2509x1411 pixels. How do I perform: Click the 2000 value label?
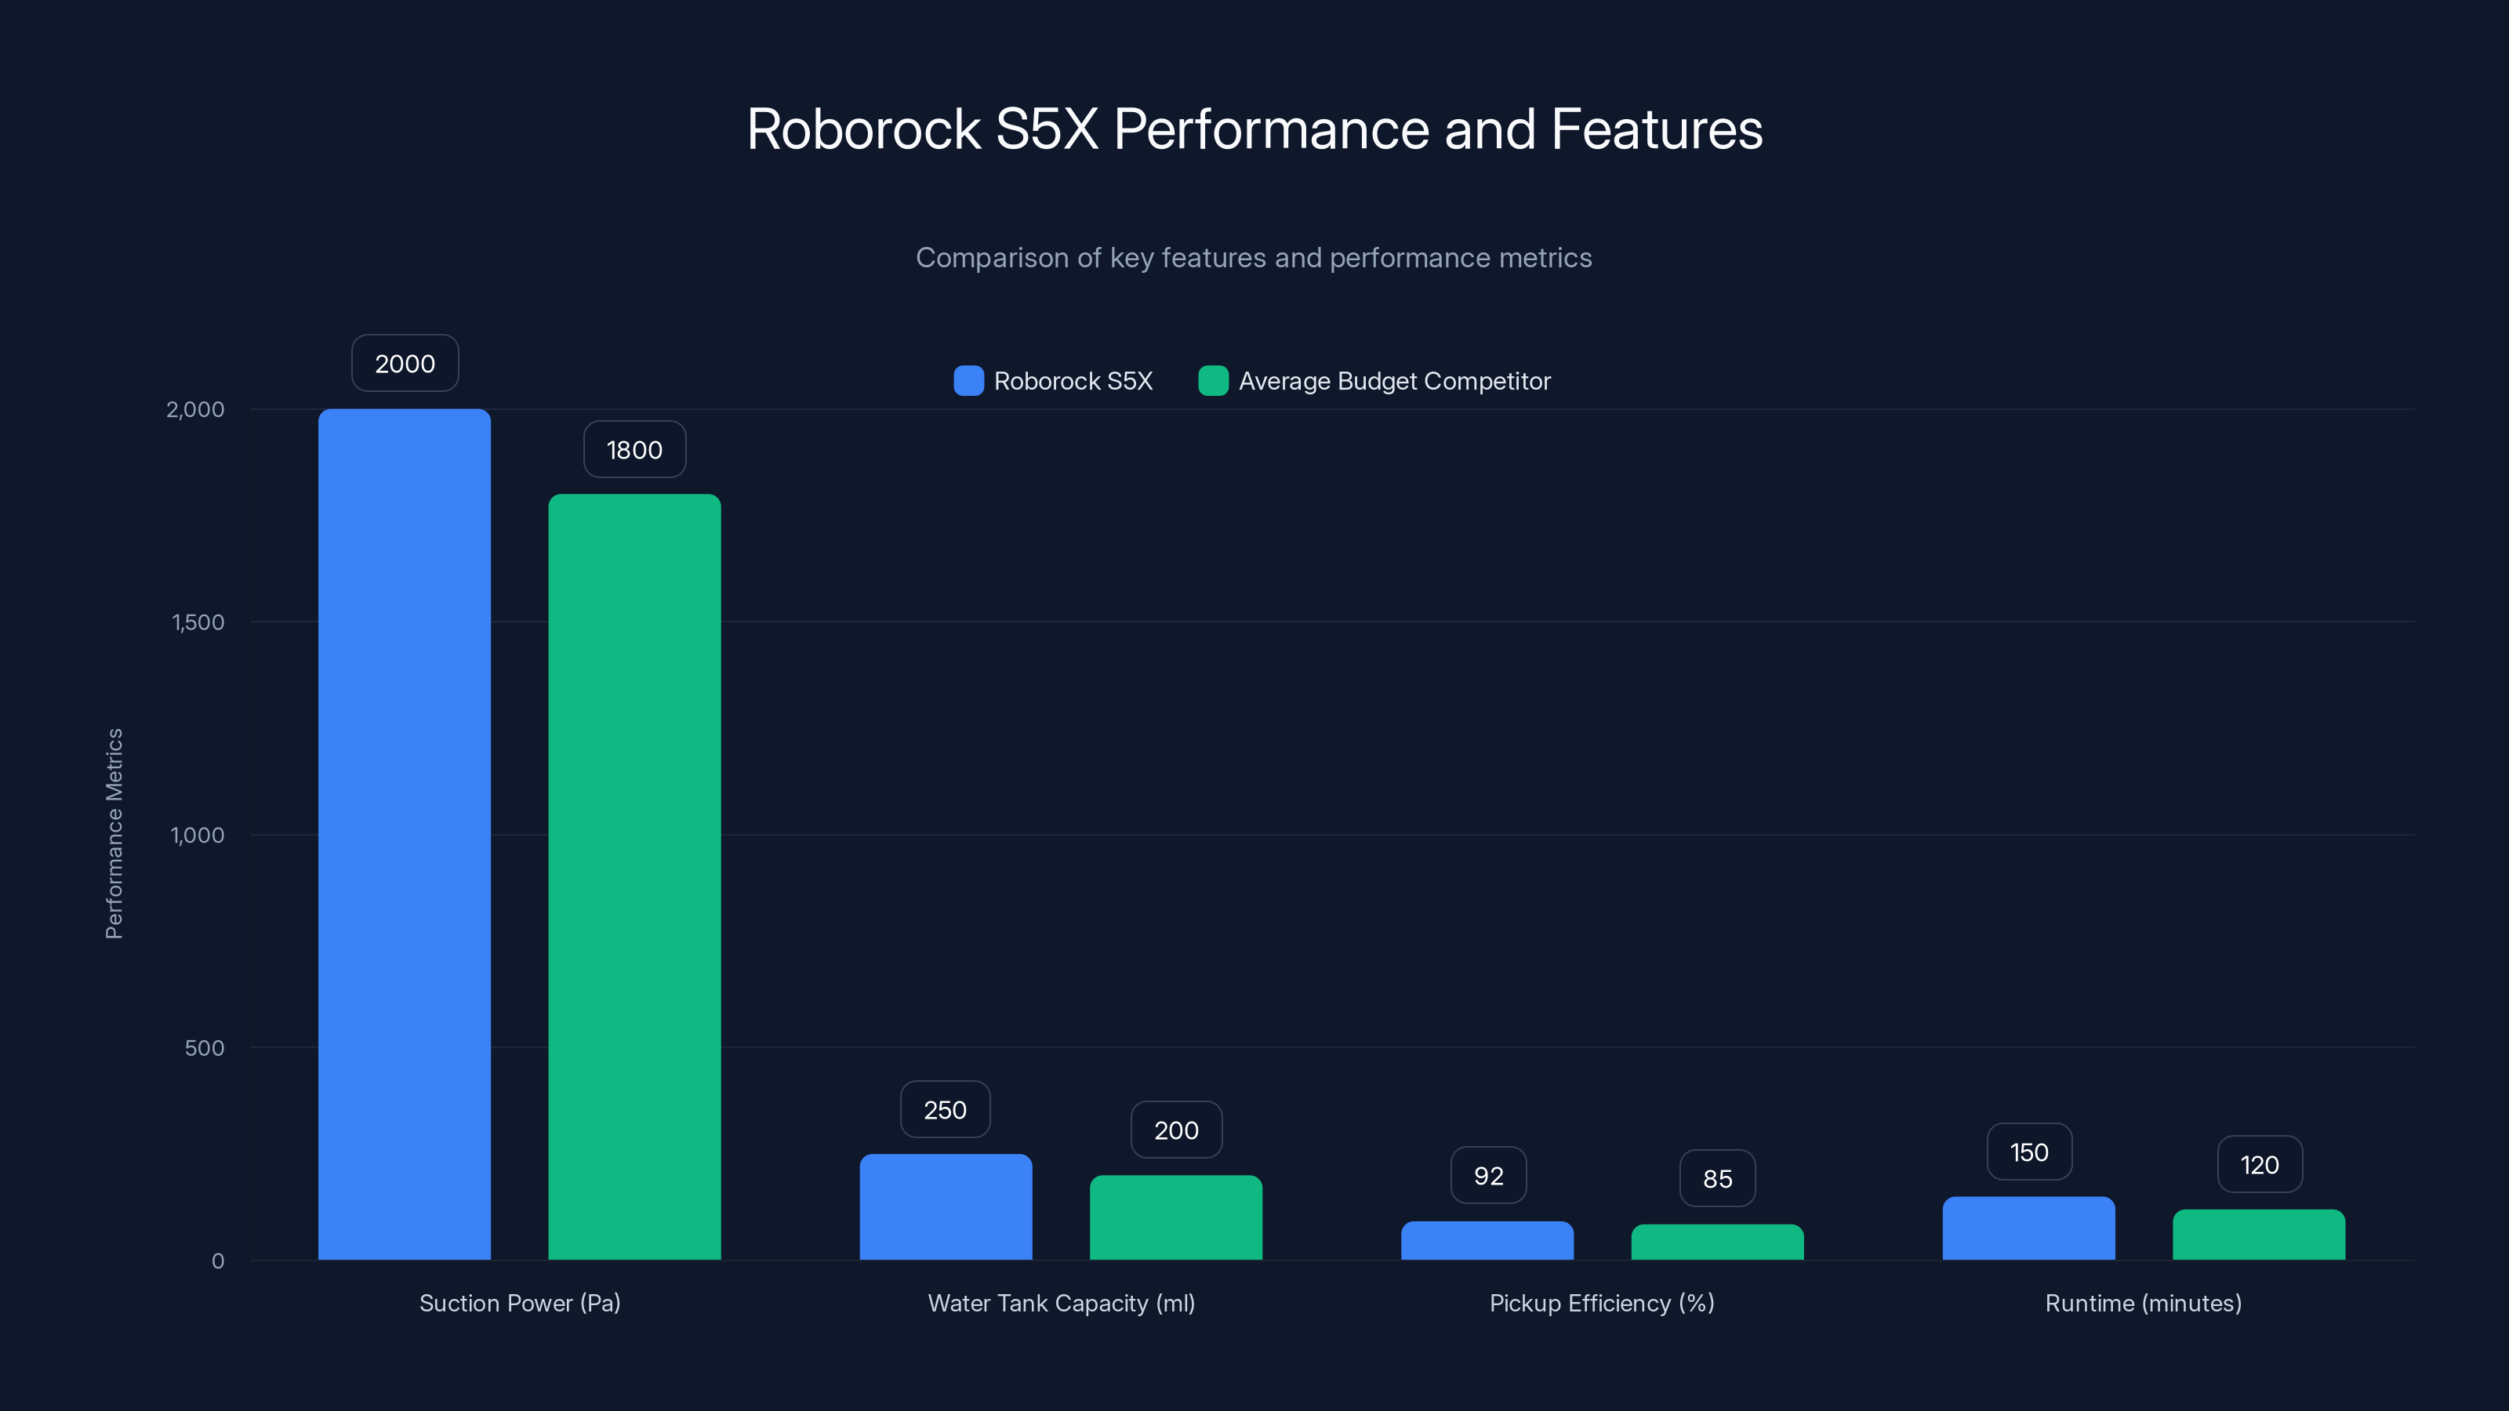coord(405,363)
